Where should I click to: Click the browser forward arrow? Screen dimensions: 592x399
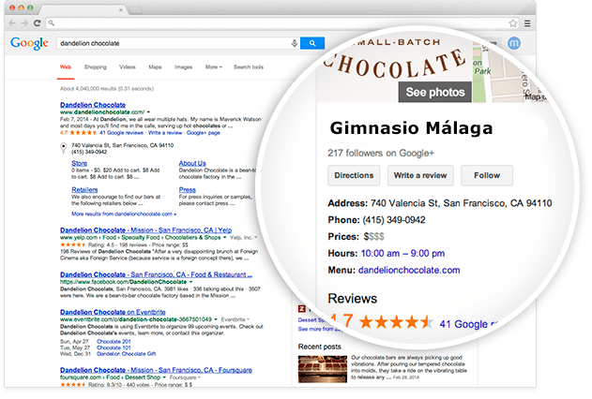click(x=24, y=23)
